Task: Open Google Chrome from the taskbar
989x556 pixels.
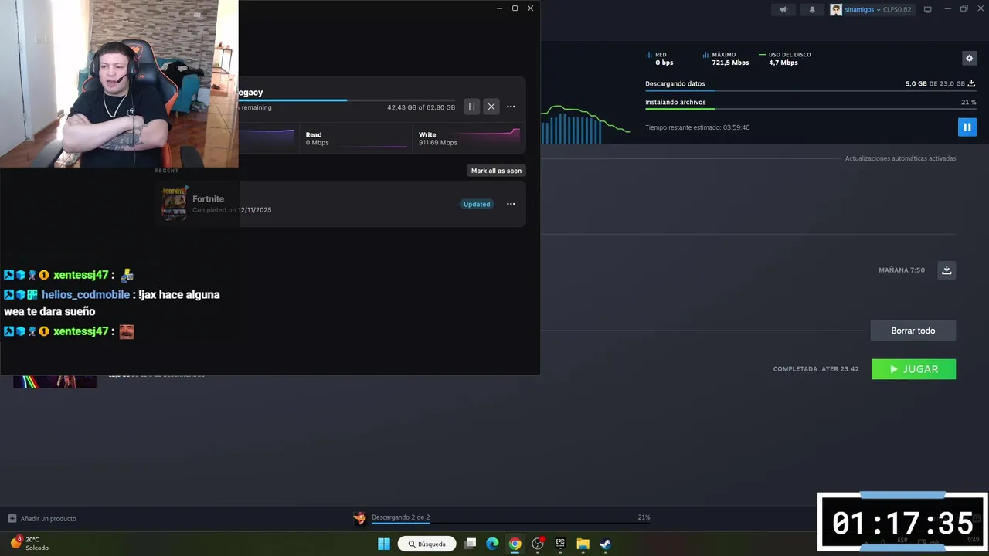Action: [515, 544]
